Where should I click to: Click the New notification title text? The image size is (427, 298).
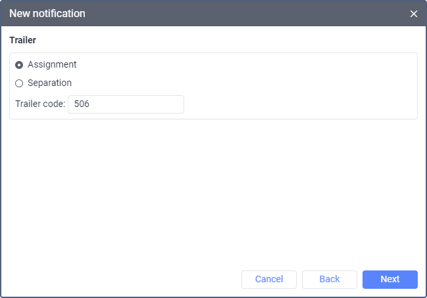point(47,14)
